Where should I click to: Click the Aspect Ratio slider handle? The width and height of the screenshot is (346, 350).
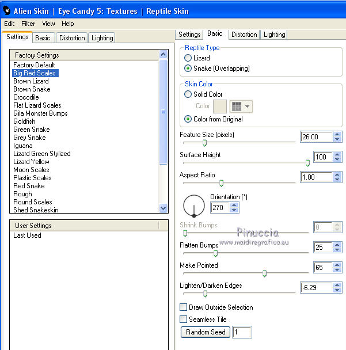pos(221,183)
